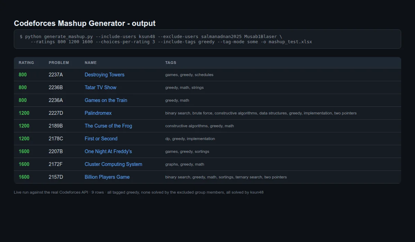Open Billion Players Game link
Screen dimensions: 415x242
pos(107,177)
